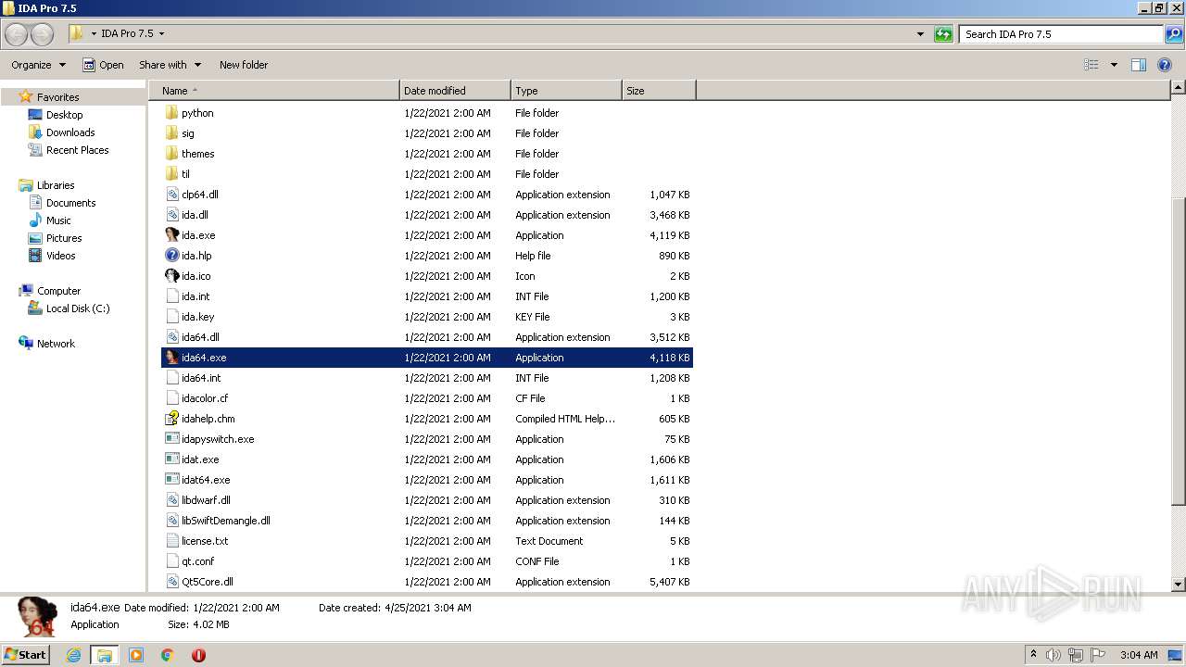1186x667 pixels.
Task: Sort by Date modified column header
Action: point(455,91)
